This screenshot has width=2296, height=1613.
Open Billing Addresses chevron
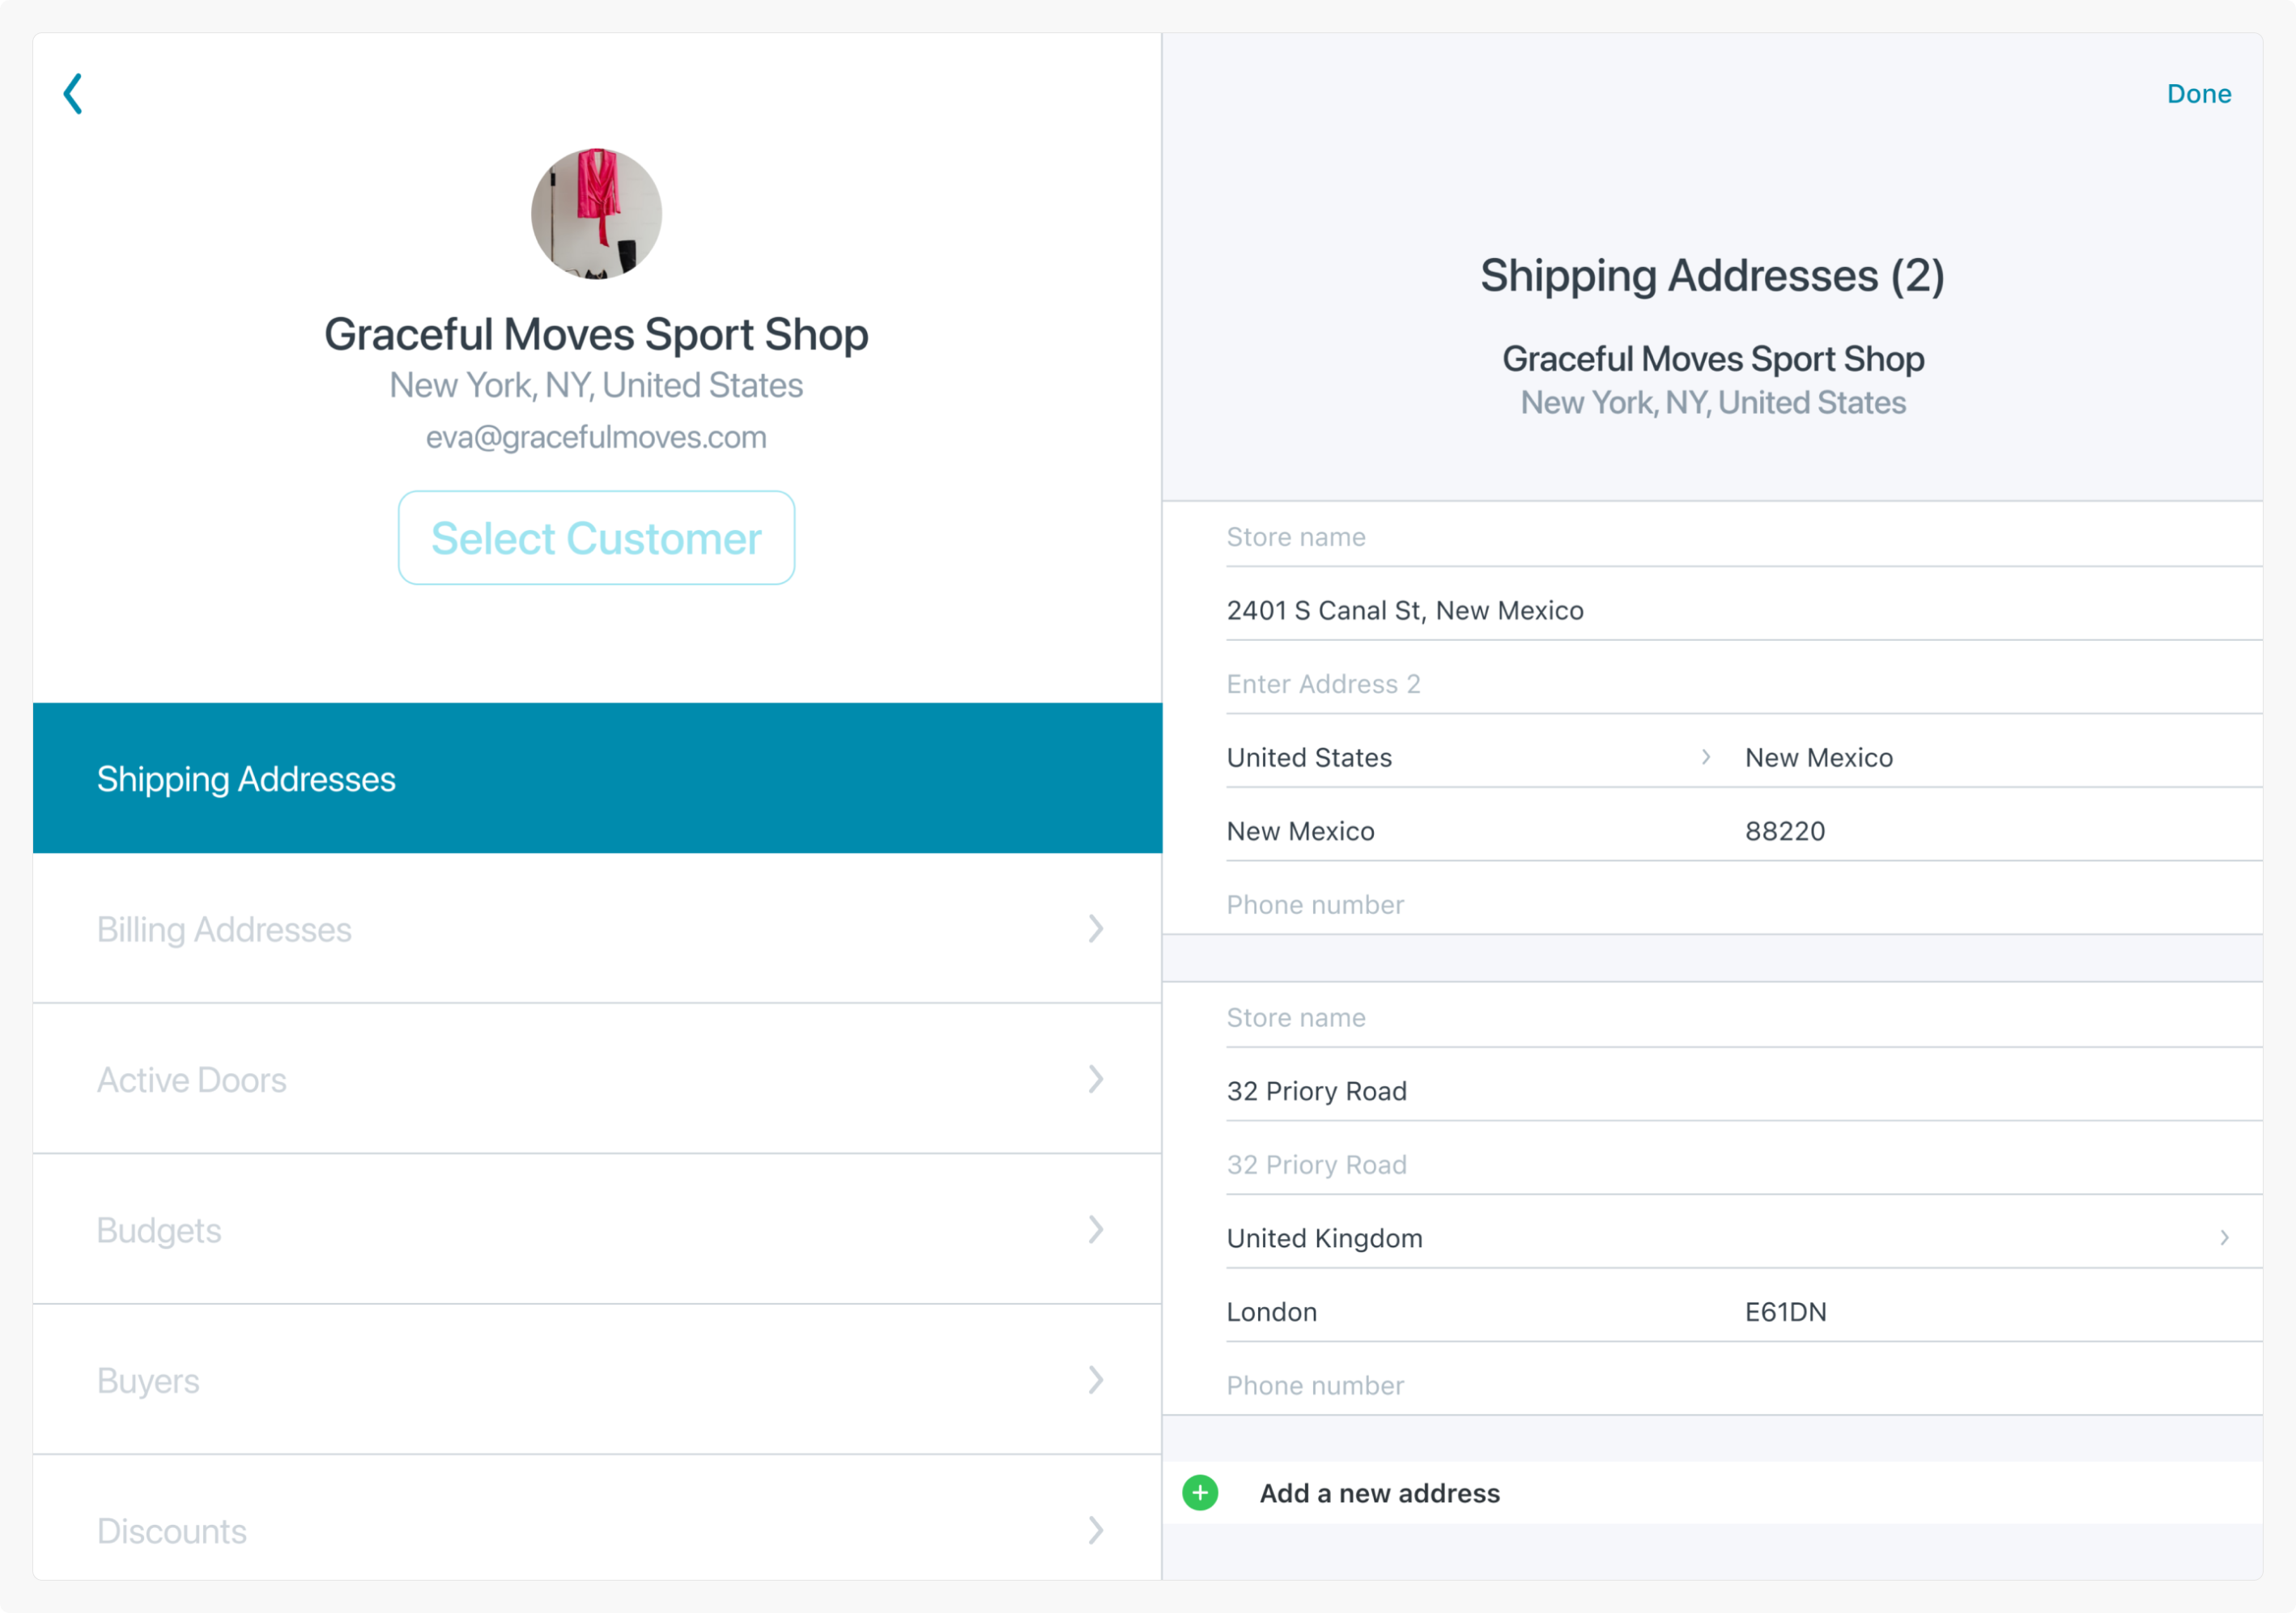(1096, 928)
